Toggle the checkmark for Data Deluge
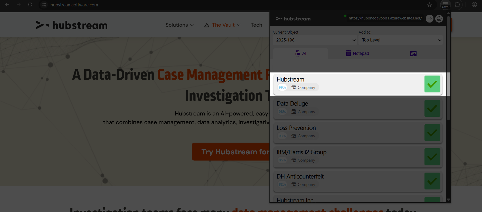This screenshot has height=212, width=482. [x=432, y=108]
